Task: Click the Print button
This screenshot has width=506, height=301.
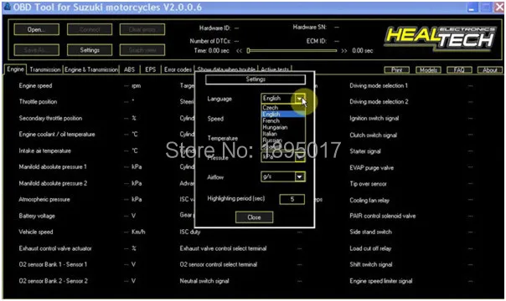Action: coord(396,70)
